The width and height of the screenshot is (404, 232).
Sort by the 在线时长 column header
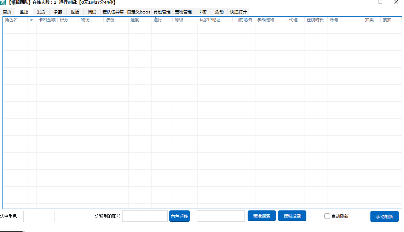[x=316, y=20]
